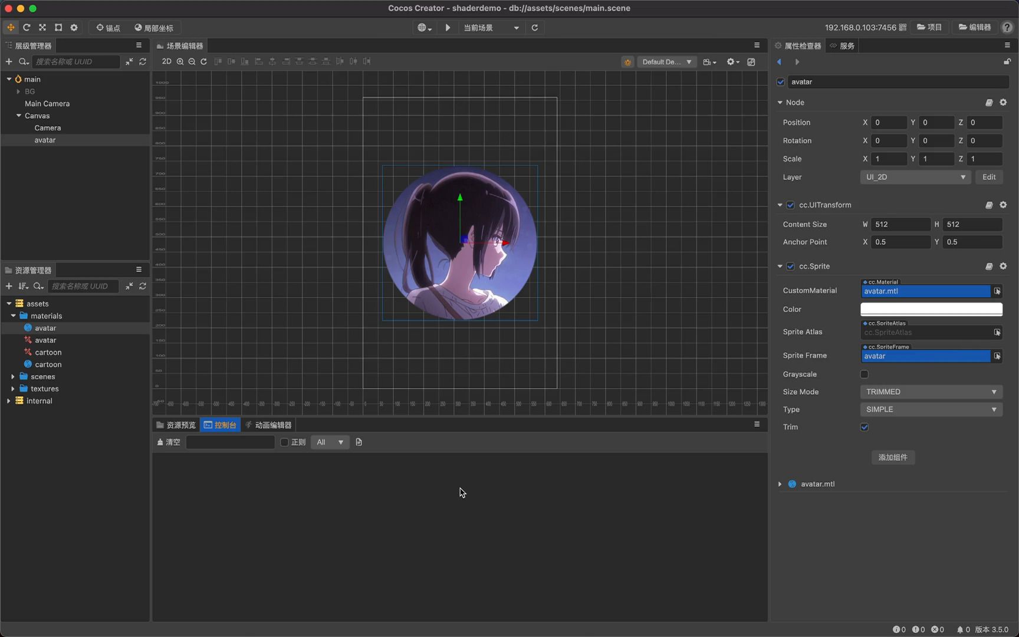Switch to the console tab

pyautogui.click(x=220, y=425)
